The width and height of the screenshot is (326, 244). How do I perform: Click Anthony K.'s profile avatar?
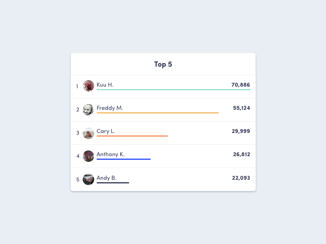click(x=88, y=156)
